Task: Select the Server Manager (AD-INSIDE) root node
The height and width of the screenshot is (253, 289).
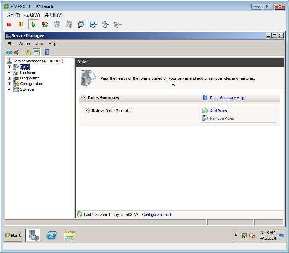Action: [x=38, y=61]
